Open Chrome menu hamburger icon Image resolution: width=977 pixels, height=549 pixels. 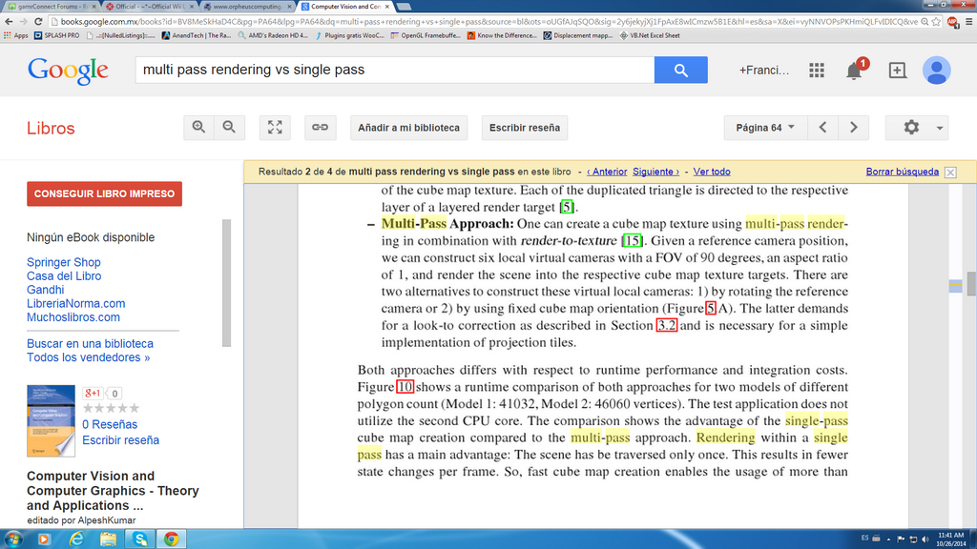click(969, 21)
